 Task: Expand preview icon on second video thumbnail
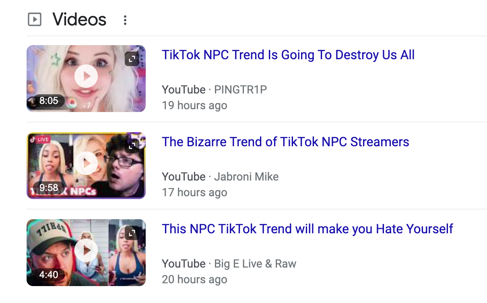tap(132, 146)
